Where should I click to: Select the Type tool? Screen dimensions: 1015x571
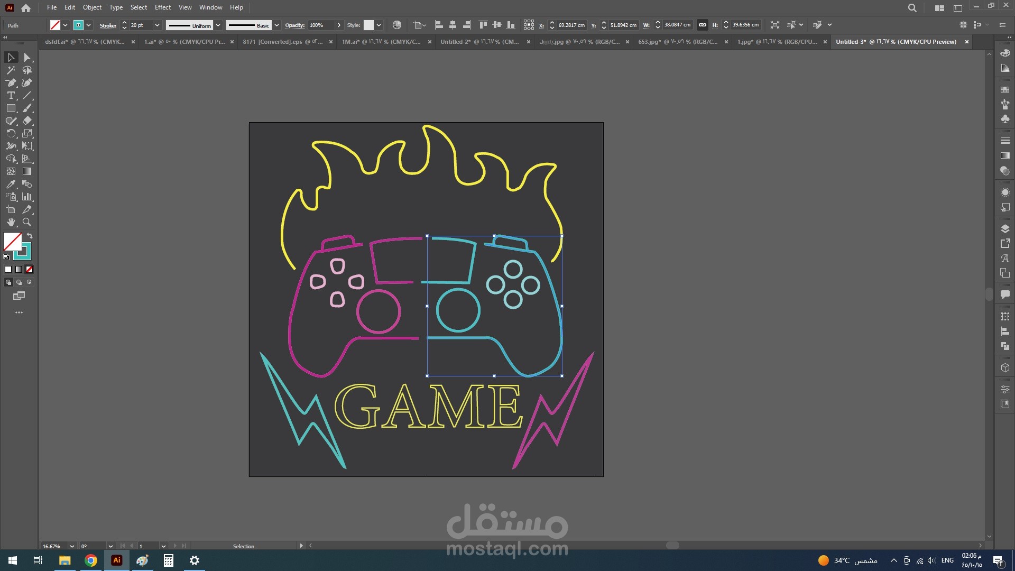[x=11, y=96]
